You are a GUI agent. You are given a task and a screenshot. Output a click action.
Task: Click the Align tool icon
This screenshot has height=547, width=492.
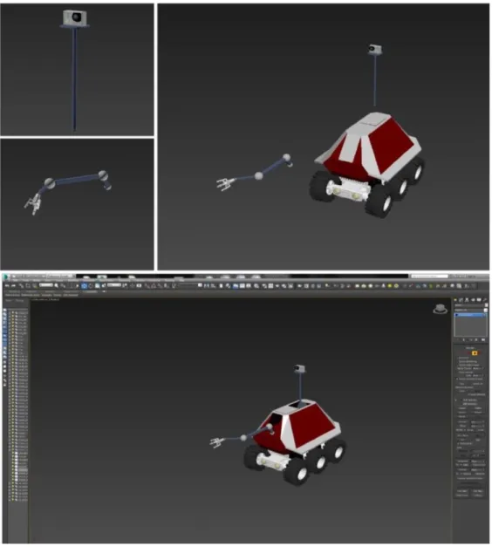pyautogui.click(x=213, y=285)
